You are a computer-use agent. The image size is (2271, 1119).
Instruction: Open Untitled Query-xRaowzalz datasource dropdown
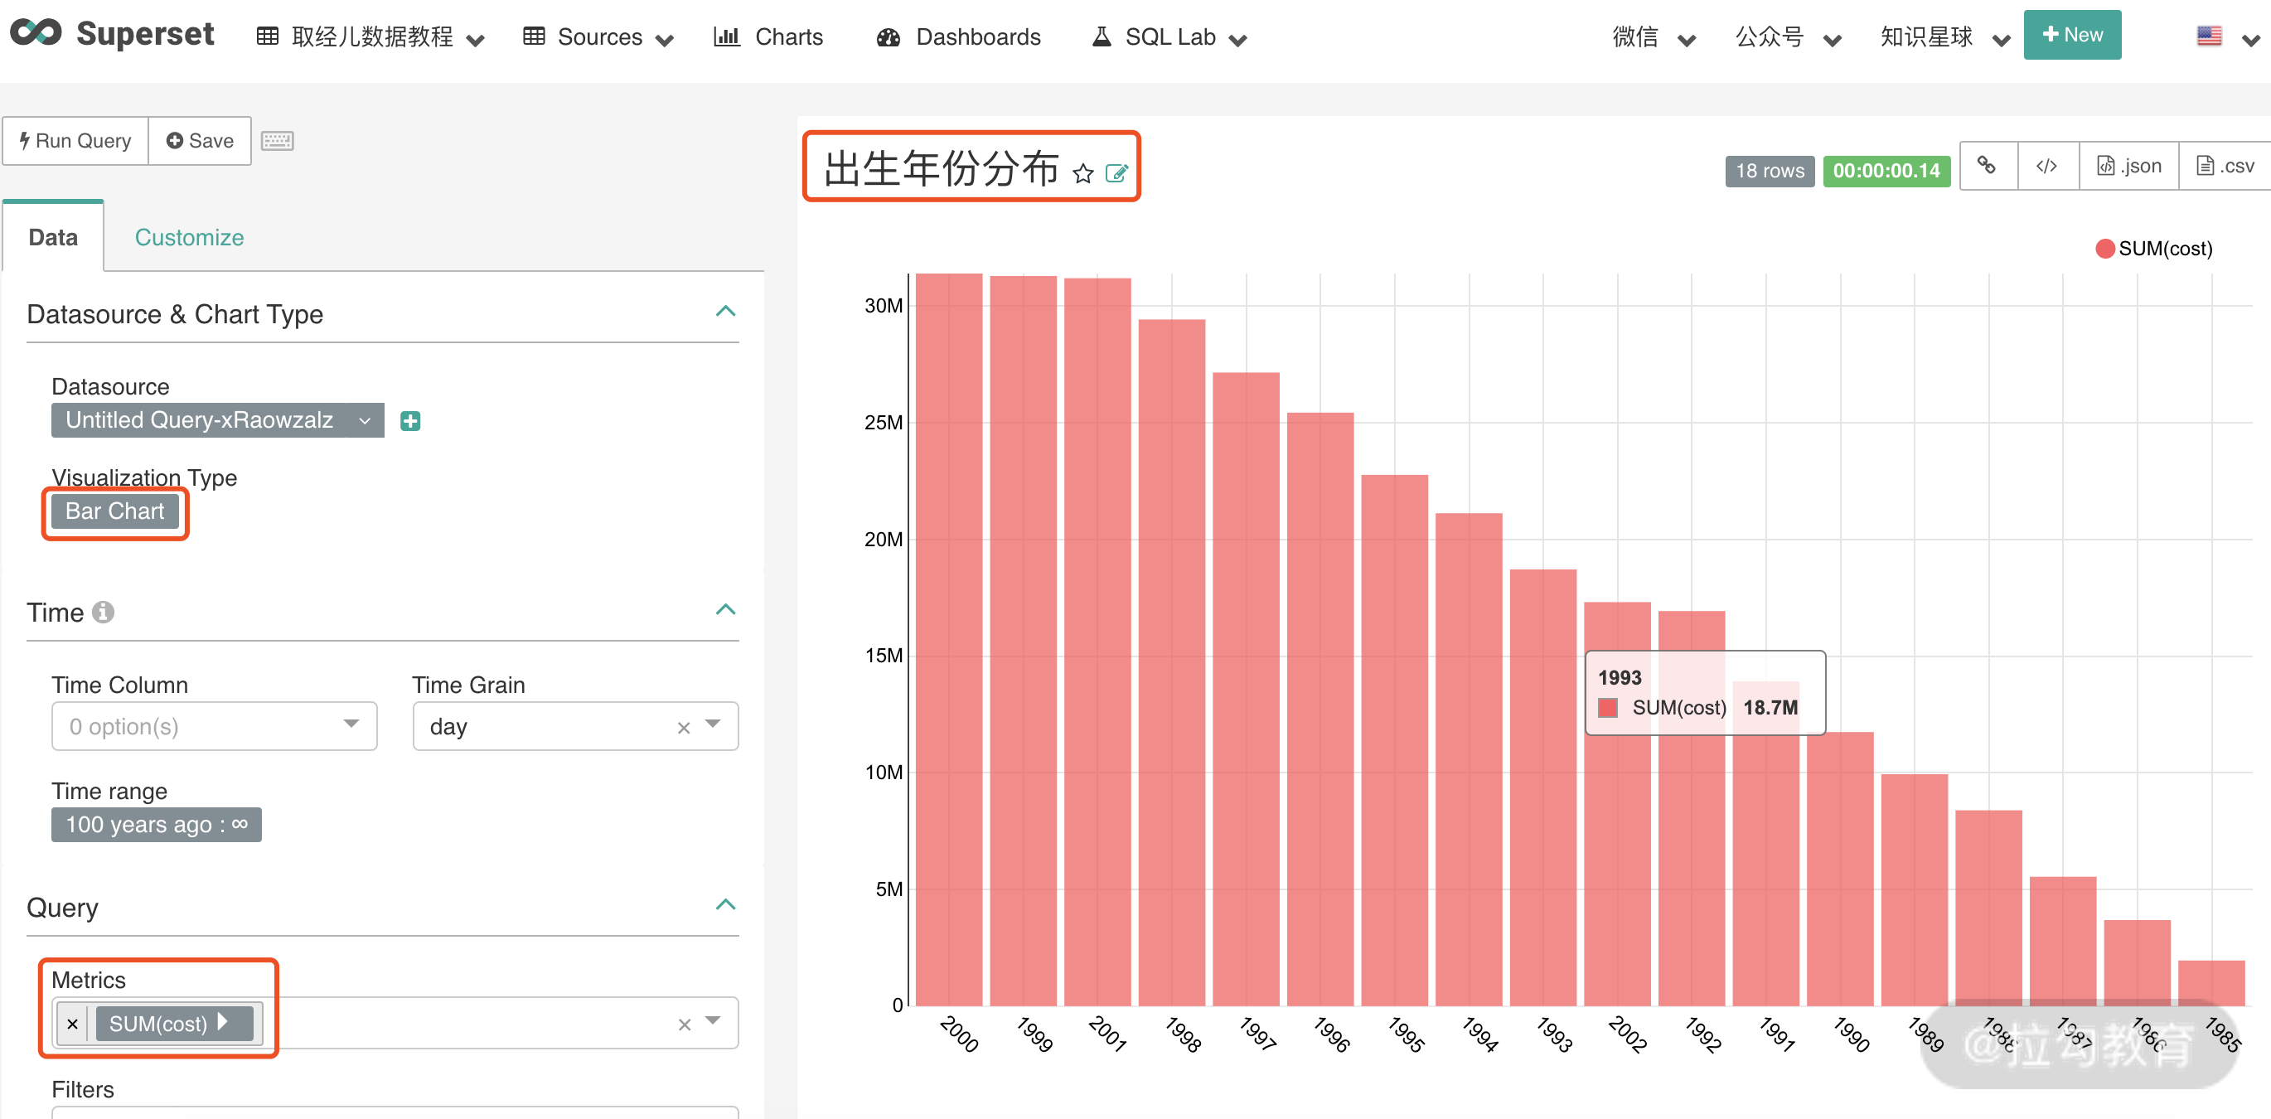click(217, 419)
